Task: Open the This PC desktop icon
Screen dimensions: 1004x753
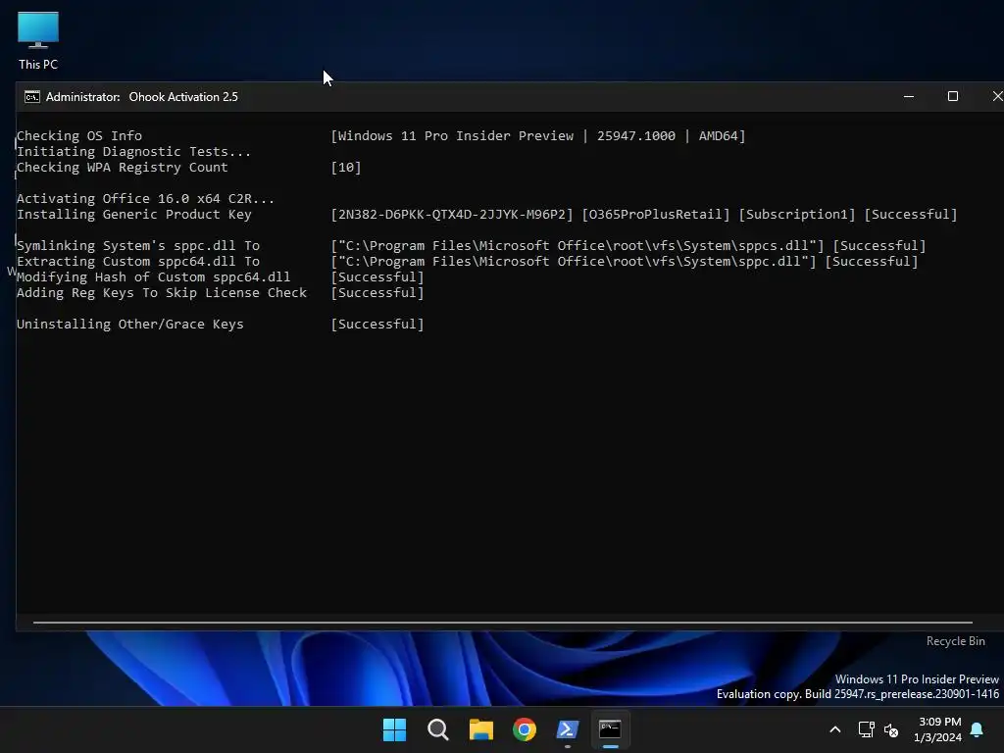Action: (x=38, y=39)
